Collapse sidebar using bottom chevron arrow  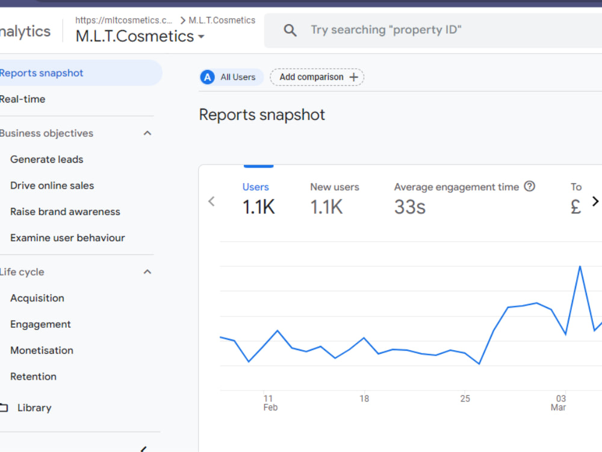pos(144,449)
